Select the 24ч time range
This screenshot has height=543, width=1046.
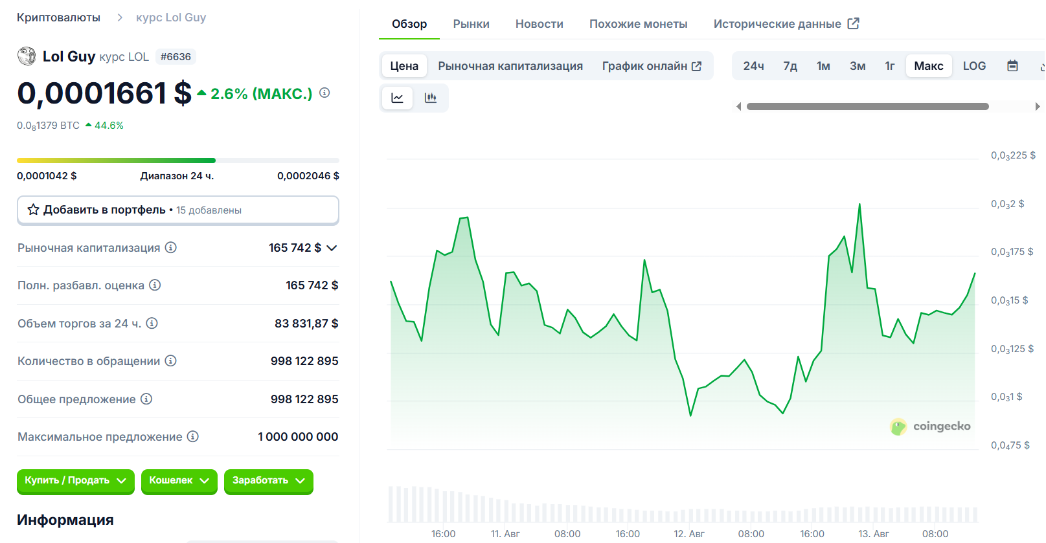click(x=753, y=65)
